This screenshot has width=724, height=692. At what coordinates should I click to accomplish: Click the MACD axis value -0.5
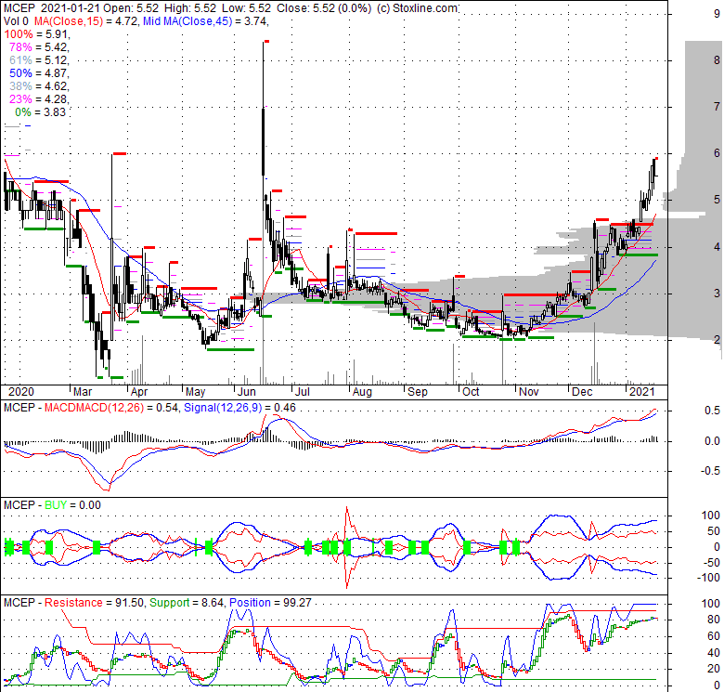click(x=711, y=470)
